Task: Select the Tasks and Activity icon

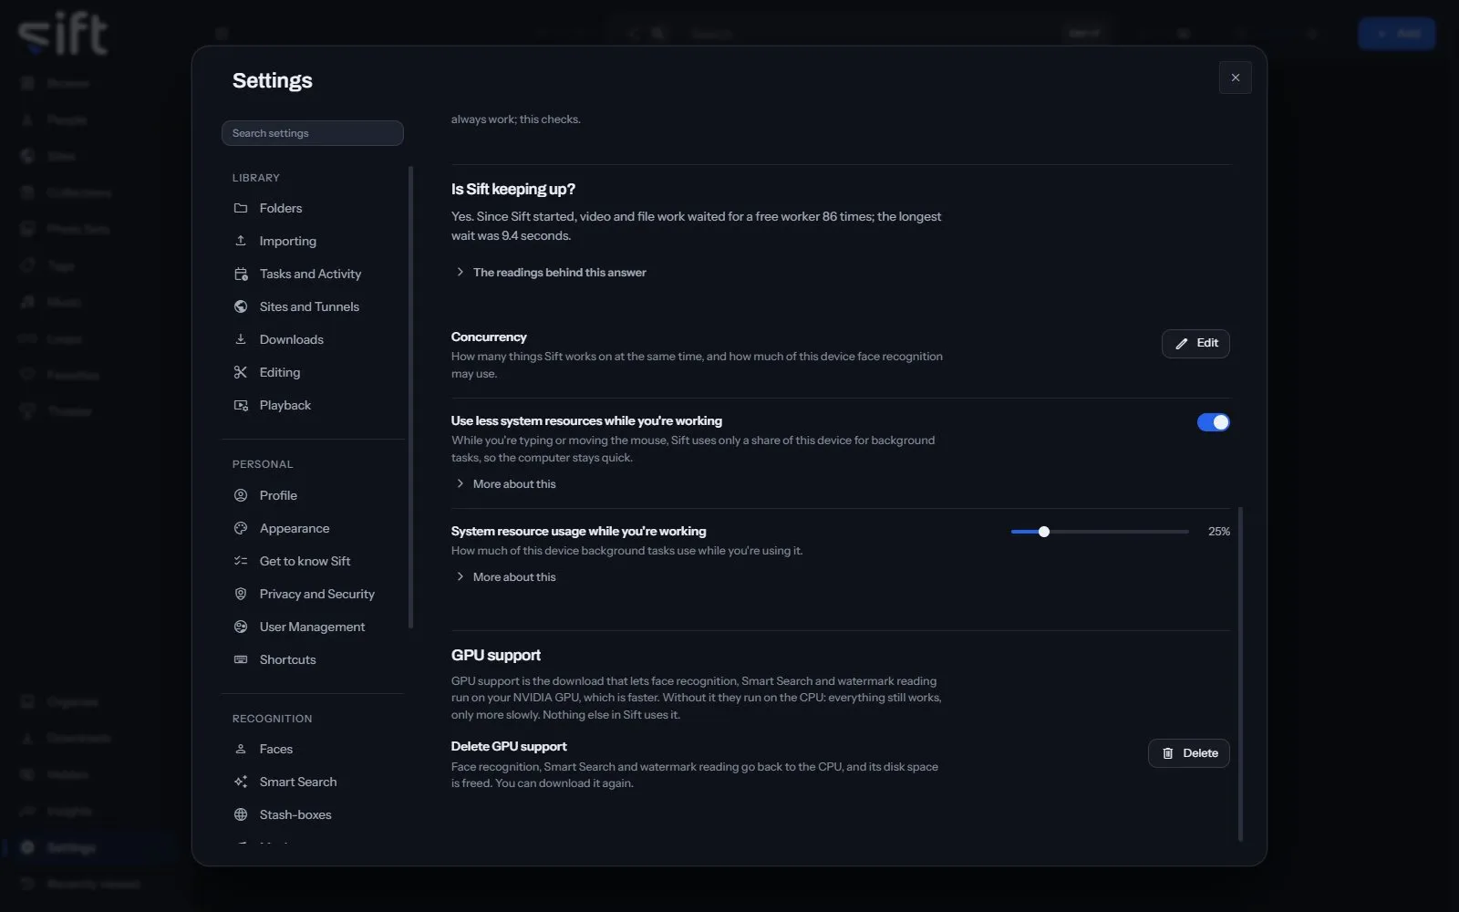Action: point(241,274)
